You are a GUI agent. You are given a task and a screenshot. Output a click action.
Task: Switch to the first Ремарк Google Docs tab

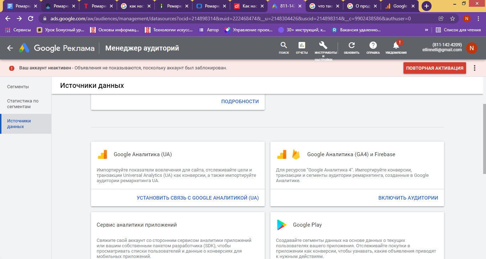22,6
